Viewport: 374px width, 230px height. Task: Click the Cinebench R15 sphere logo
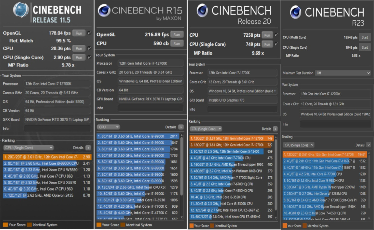[x=104, y=11]
